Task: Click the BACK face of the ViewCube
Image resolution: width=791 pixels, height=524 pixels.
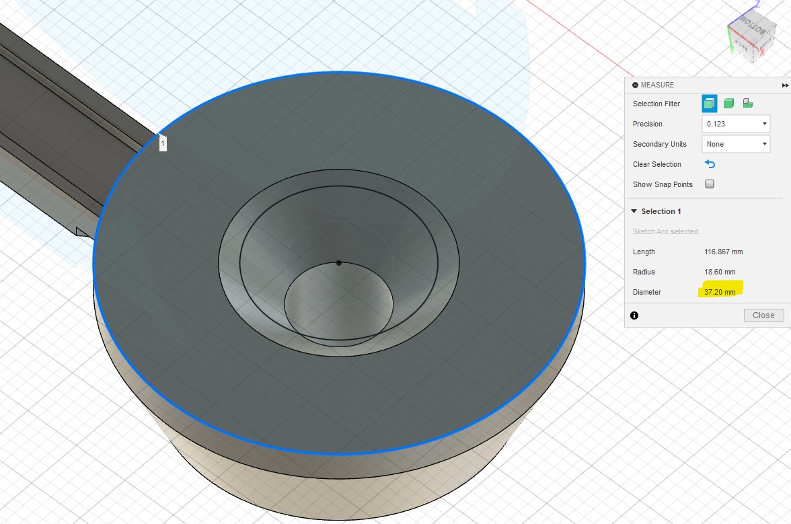Action: click(x=743, y=46)
